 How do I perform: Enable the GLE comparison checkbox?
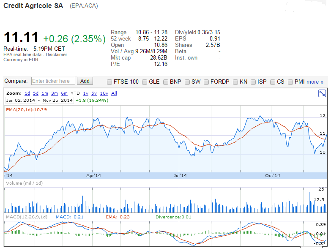145,82
